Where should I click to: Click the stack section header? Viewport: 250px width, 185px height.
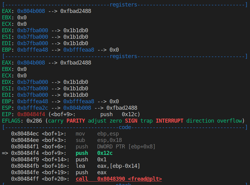123,184
